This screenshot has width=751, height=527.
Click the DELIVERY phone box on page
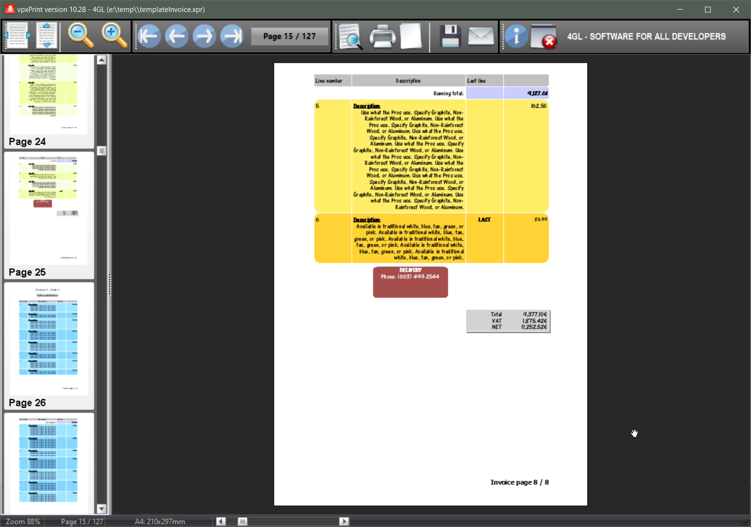[x=410, y=282]
